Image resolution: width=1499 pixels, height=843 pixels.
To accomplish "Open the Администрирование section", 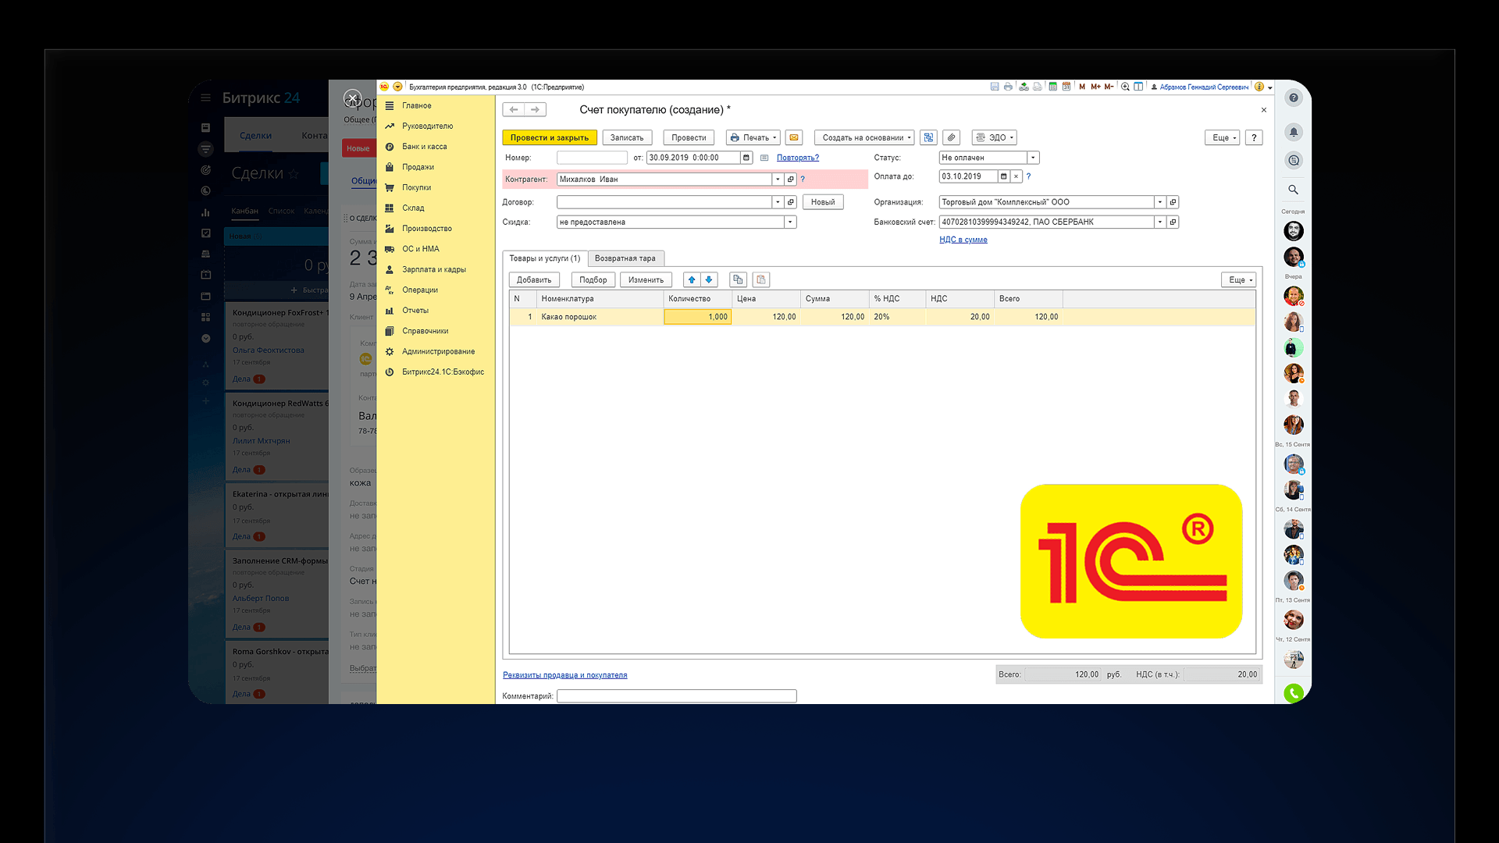I will coord(438,351).
